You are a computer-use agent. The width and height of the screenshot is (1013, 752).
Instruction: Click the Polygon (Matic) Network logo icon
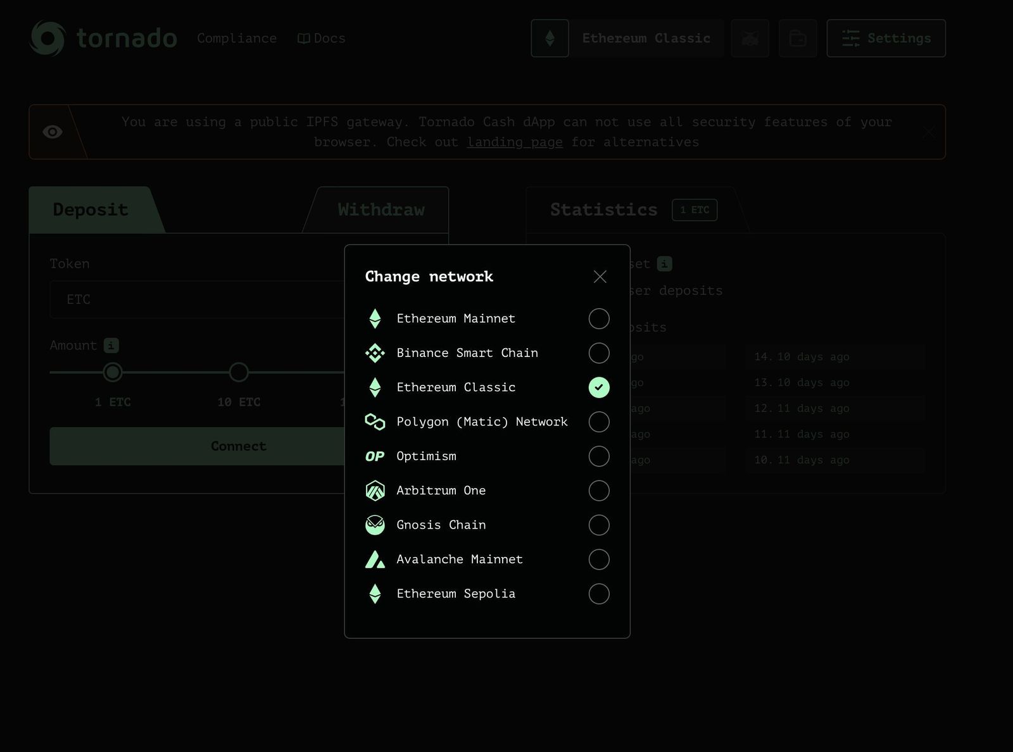coord(375,422)
